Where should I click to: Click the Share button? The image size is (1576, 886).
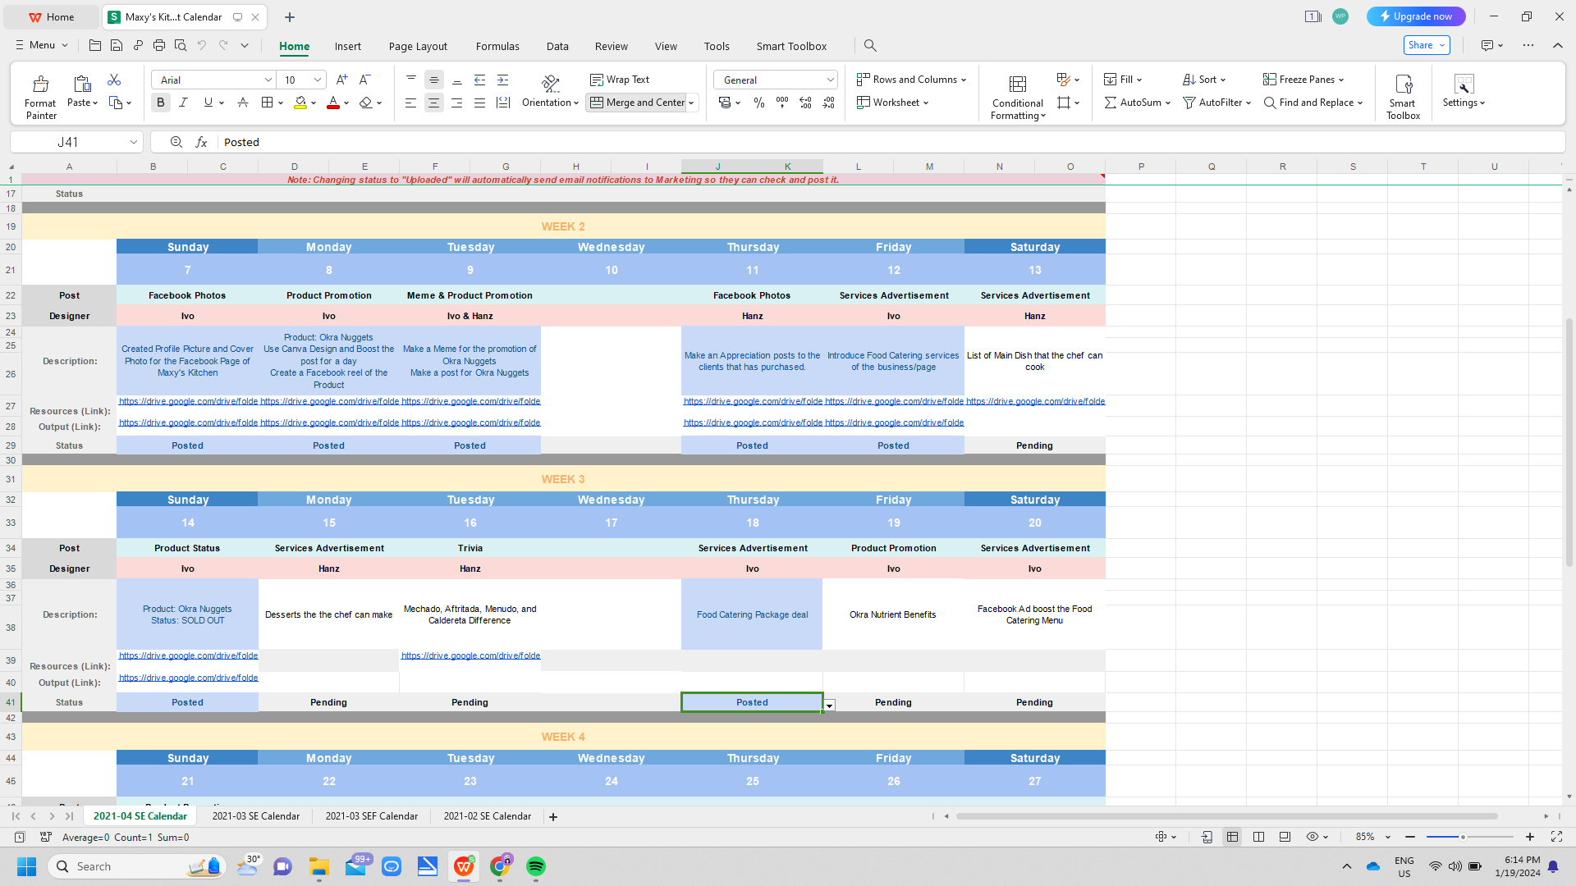(x=1427, y=45)
